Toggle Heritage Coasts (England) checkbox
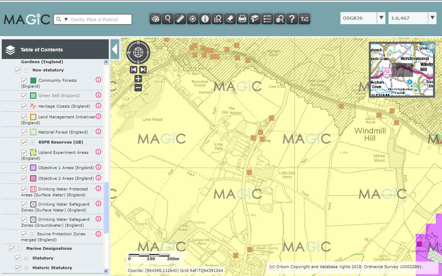Screen dimensions: 442x276 pyautogui.click(x=24, y=106)
